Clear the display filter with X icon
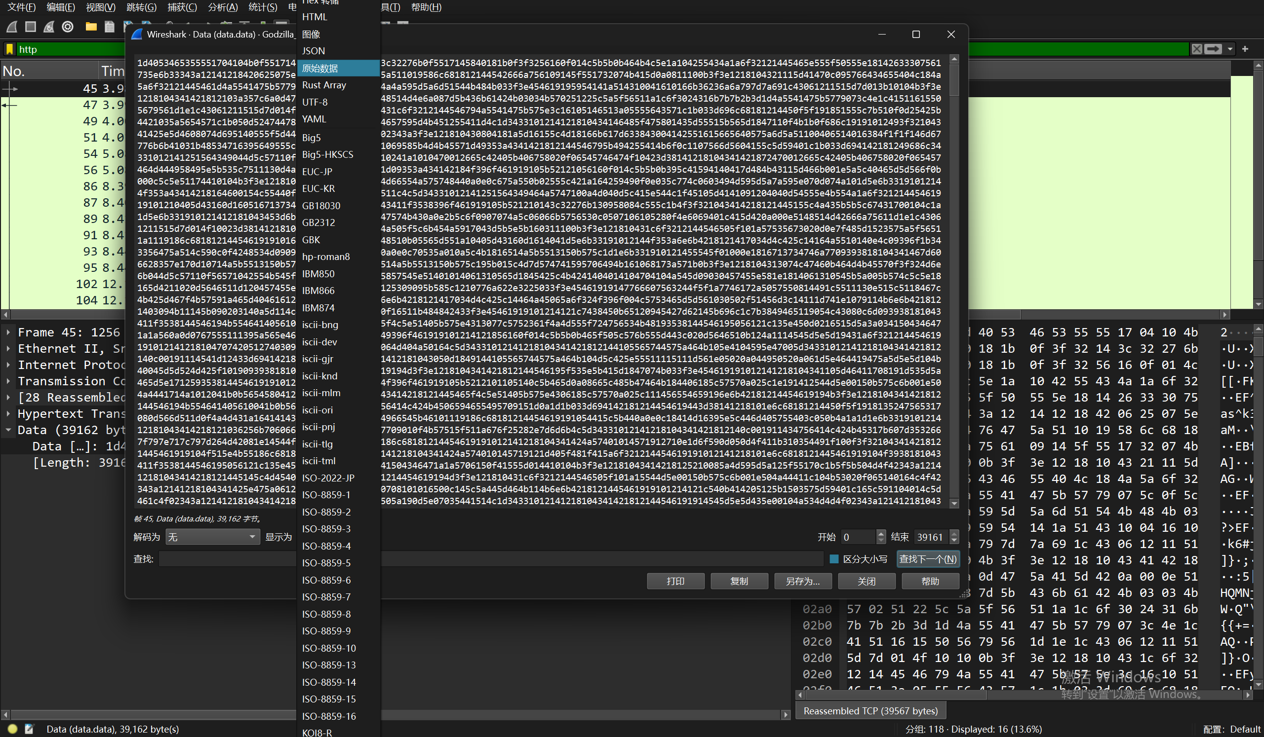This screenshot has height=737, width=1264. tap(1197, 49)
